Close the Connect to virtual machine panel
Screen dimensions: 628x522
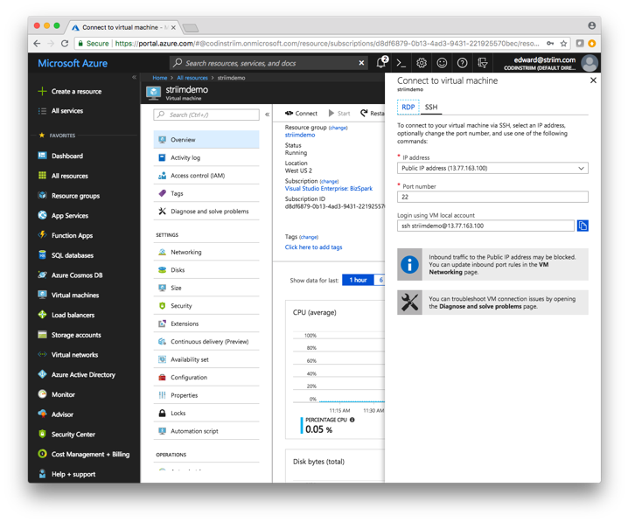pyautogui.click(x=593, y=80)
